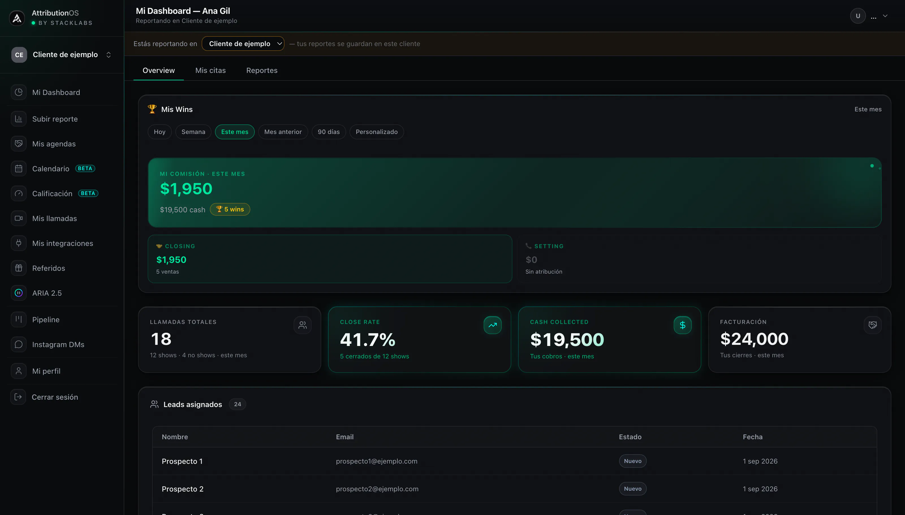This screenshot has width=905, height=515.
Task: Click Instagram DMs chat bubble icon
Action: 19,345
